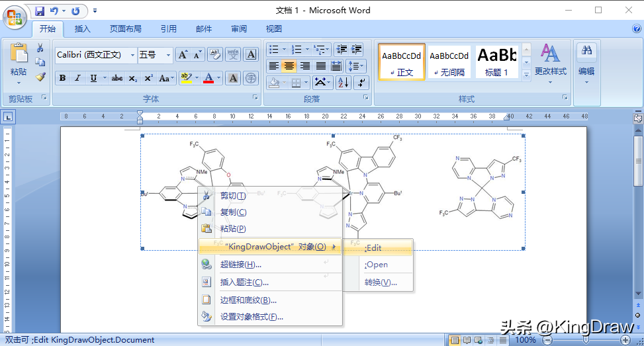
Task: Toggle show/hide paragraph marks
Action: coord(361,83)
